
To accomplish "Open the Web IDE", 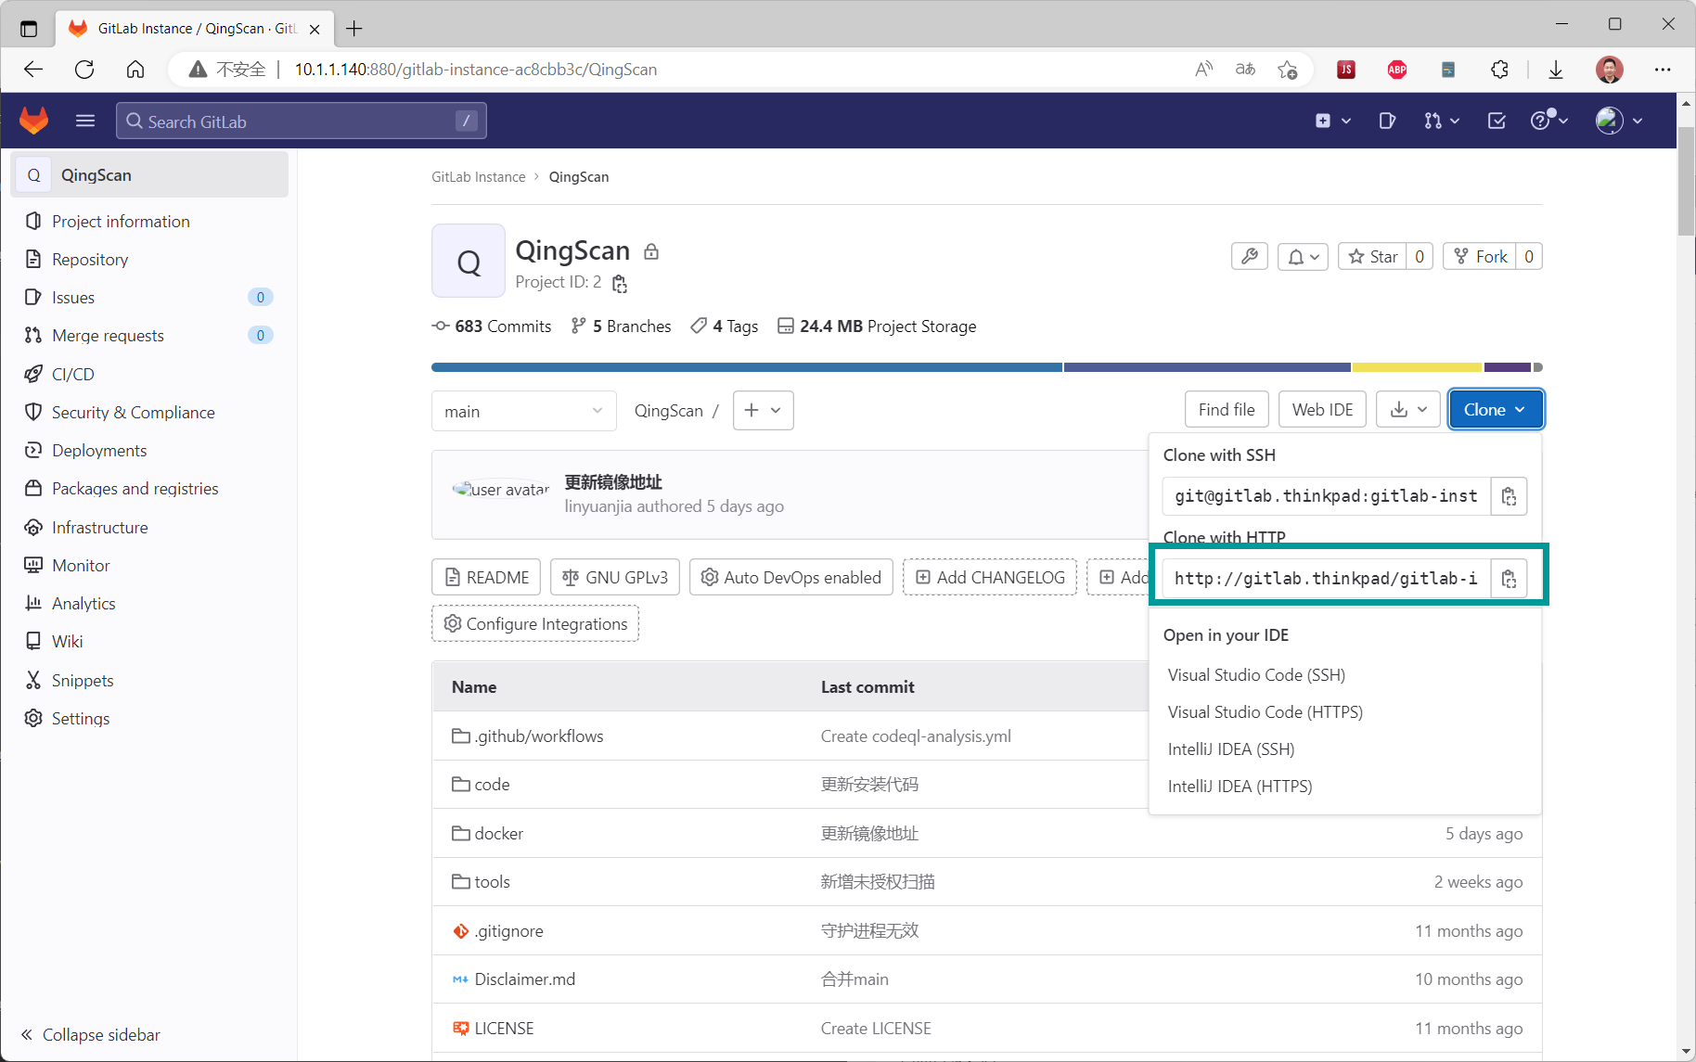I will [x=1322, y=410].
